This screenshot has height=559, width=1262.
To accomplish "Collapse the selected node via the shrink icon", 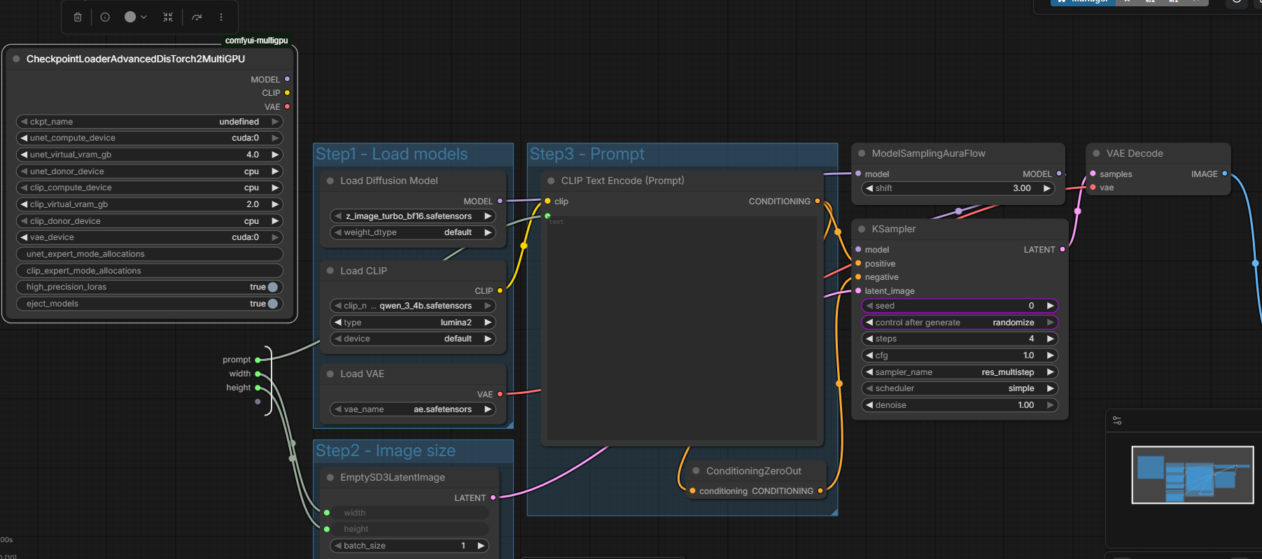I will (x=168, y=17).
